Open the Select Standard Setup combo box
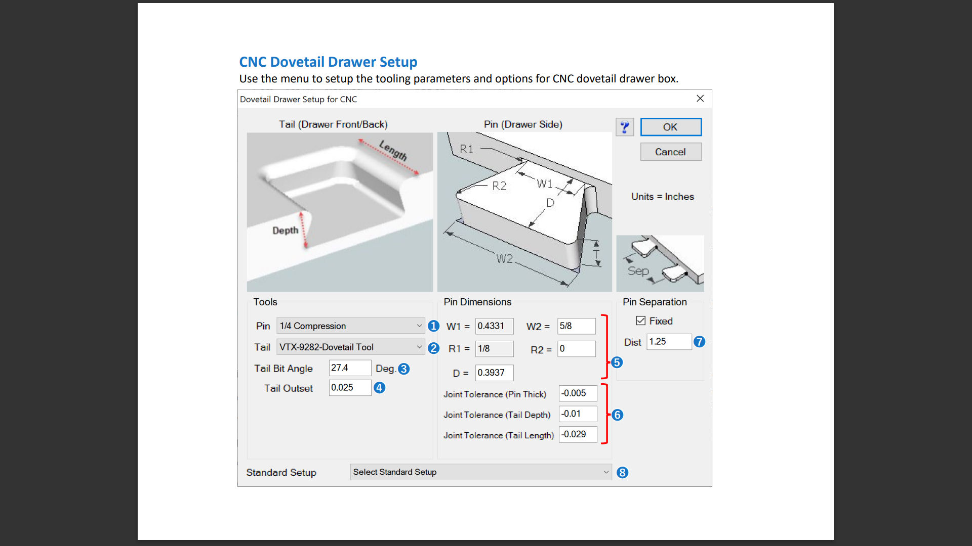 tap(480, 472)
